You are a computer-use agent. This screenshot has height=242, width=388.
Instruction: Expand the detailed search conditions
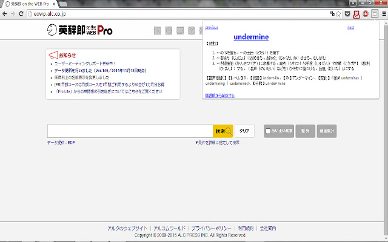[x=217, y=143]
